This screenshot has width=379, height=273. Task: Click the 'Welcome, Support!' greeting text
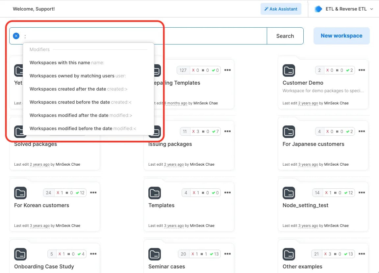(x=34, y=9)
